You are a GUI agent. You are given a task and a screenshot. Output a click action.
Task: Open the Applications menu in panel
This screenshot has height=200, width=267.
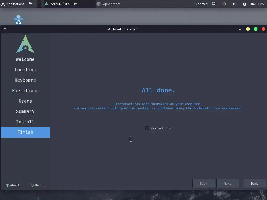pyautogui.click(x=13, y=4)
